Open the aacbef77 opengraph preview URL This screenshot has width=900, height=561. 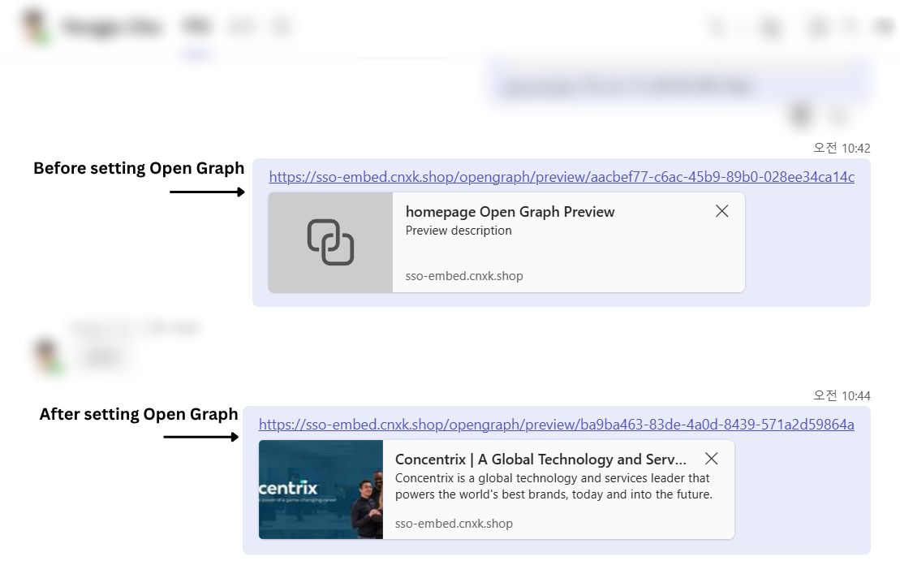[x=562, y=177]
